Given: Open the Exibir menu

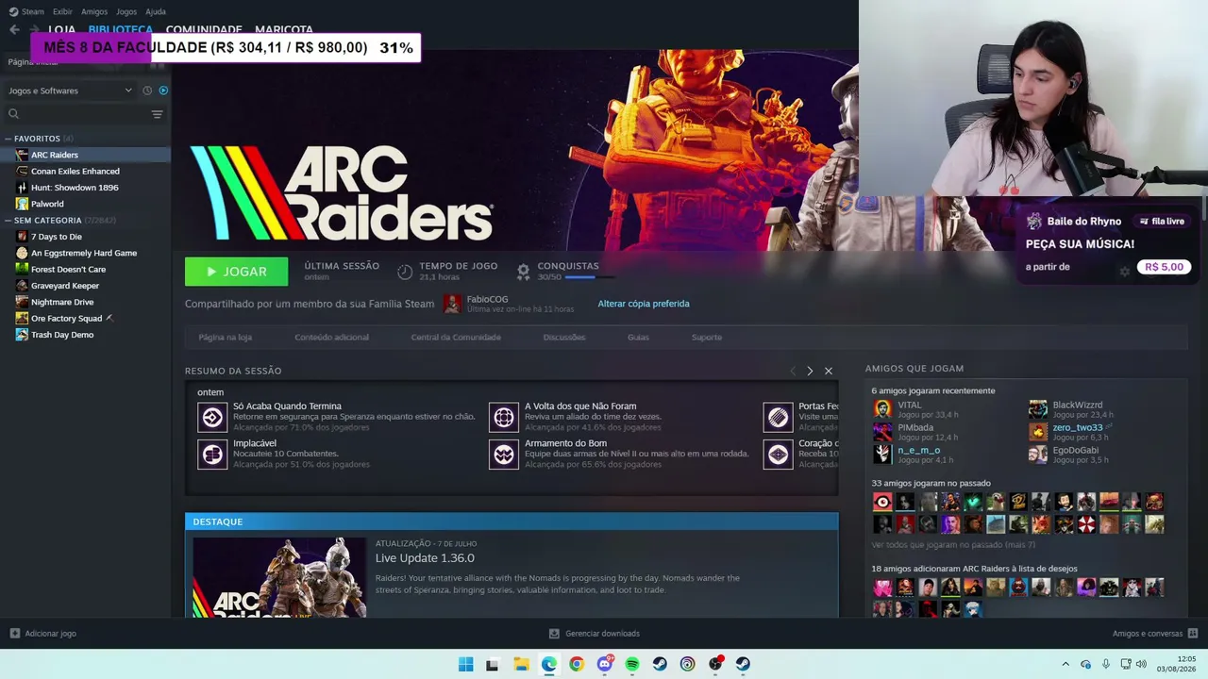Looking at the screenshot, I should (x=62, y=11).
